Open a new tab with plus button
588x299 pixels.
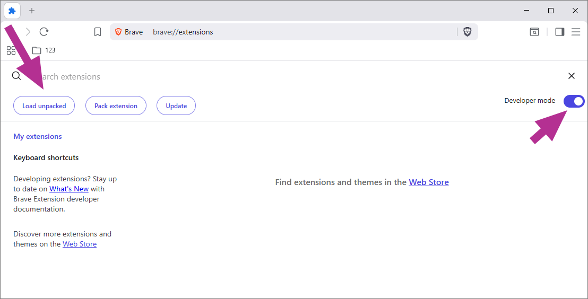(32, 11)
